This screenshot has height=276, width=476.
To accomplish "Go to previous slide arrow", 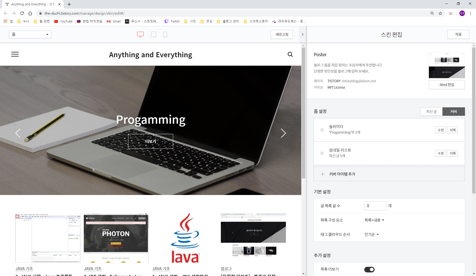I will tap(18, 133).
